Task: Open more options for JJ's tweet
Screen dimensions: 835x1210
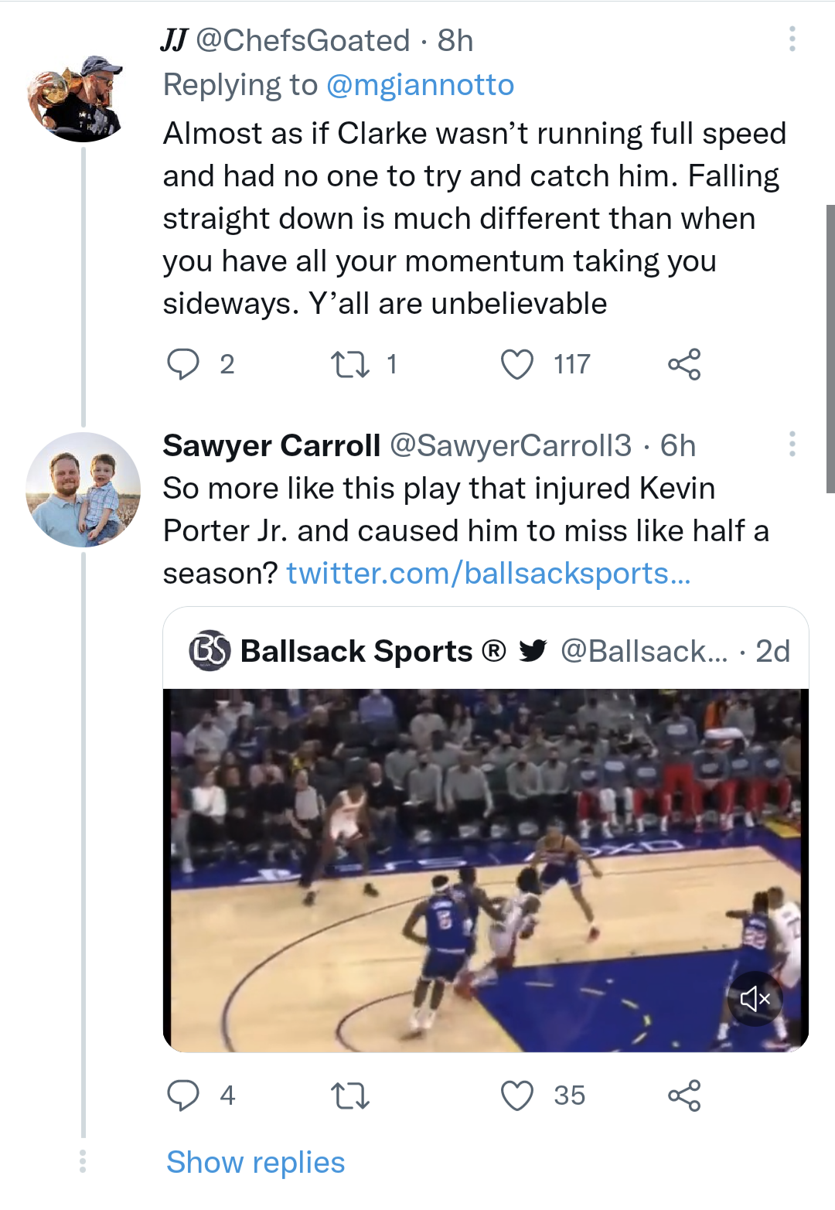Action: [x=792, y=39]
